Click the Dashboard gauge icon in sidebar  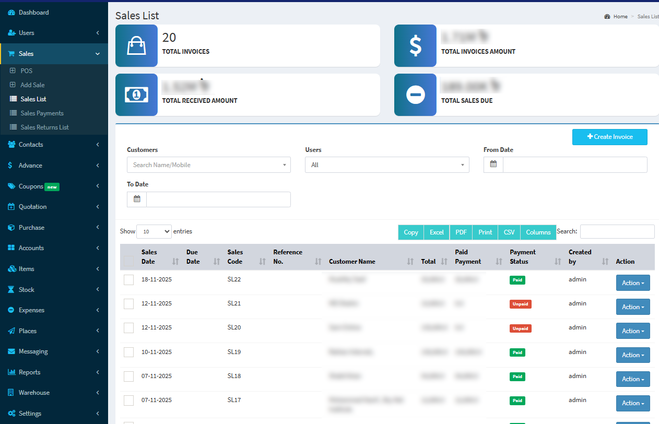(x=11, y=13)
